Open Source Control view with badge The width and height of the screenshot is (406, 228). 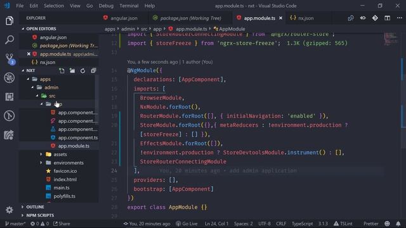10,59
